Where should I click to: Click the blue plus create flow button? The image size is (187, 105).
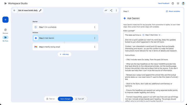click(5, 20)
